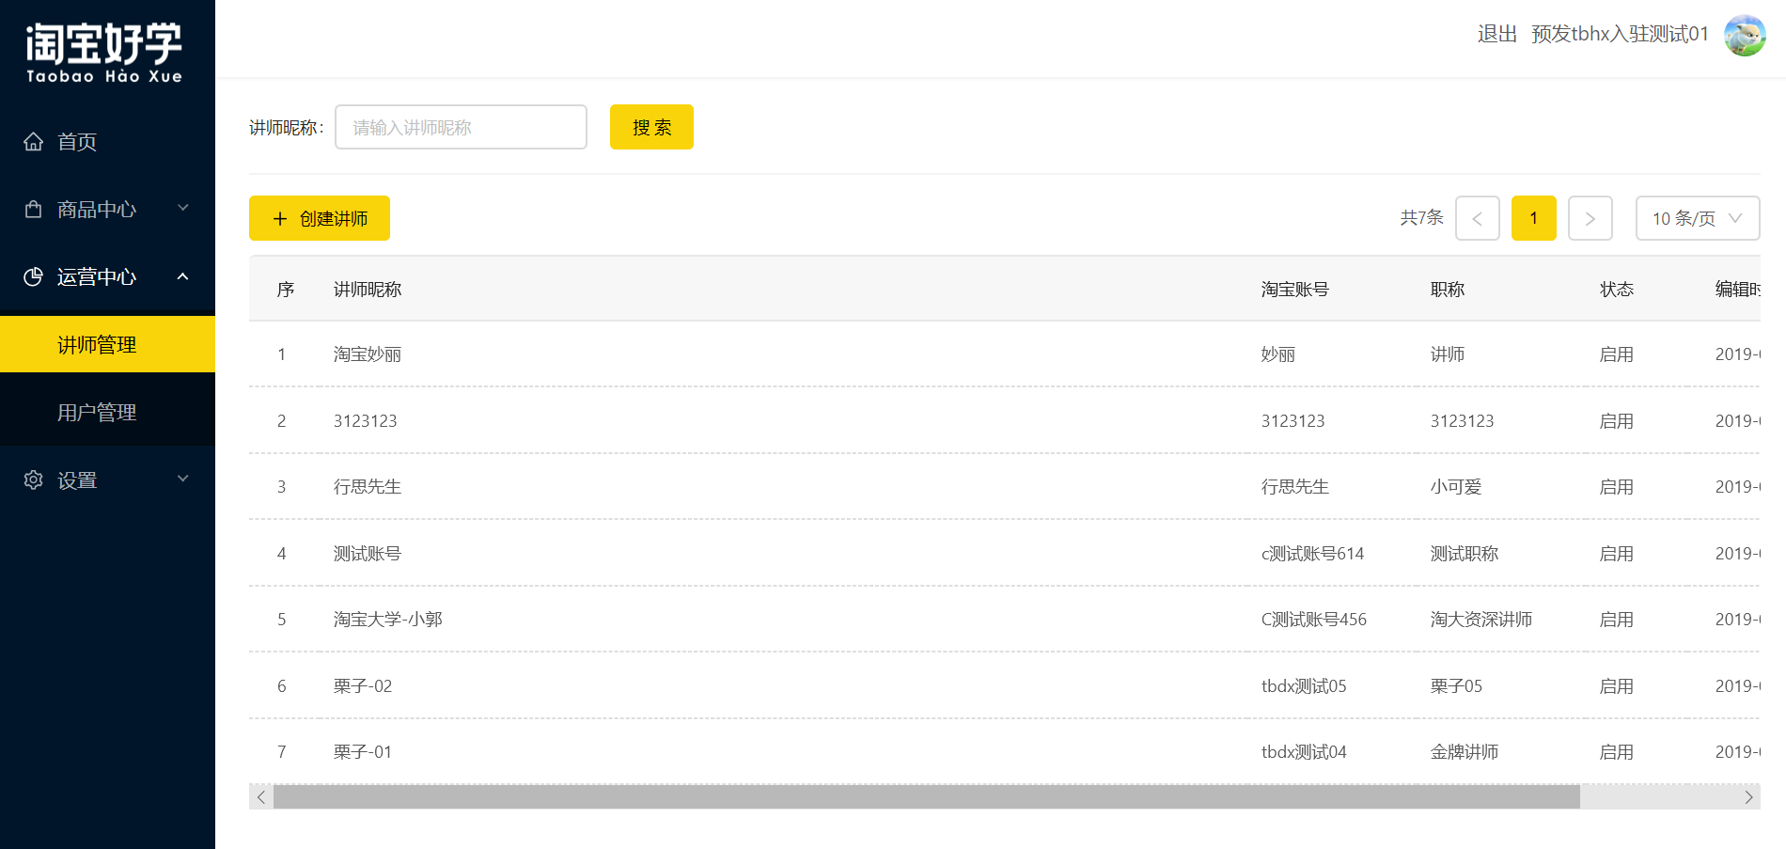Click the 状态 column header

[x=1617, y=290]
